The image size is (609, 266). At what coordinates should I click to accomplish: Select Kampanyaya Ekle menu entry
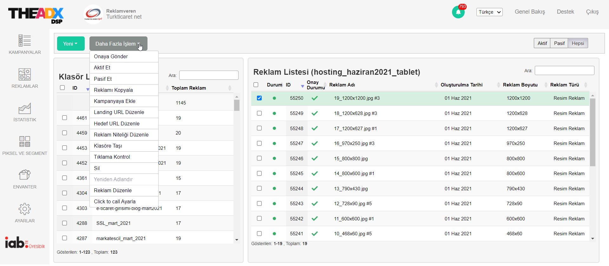(124, 101)
